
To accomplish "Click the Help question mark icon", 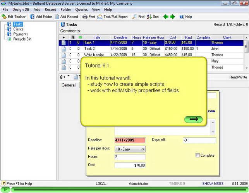I will click(x=182, y=17).
